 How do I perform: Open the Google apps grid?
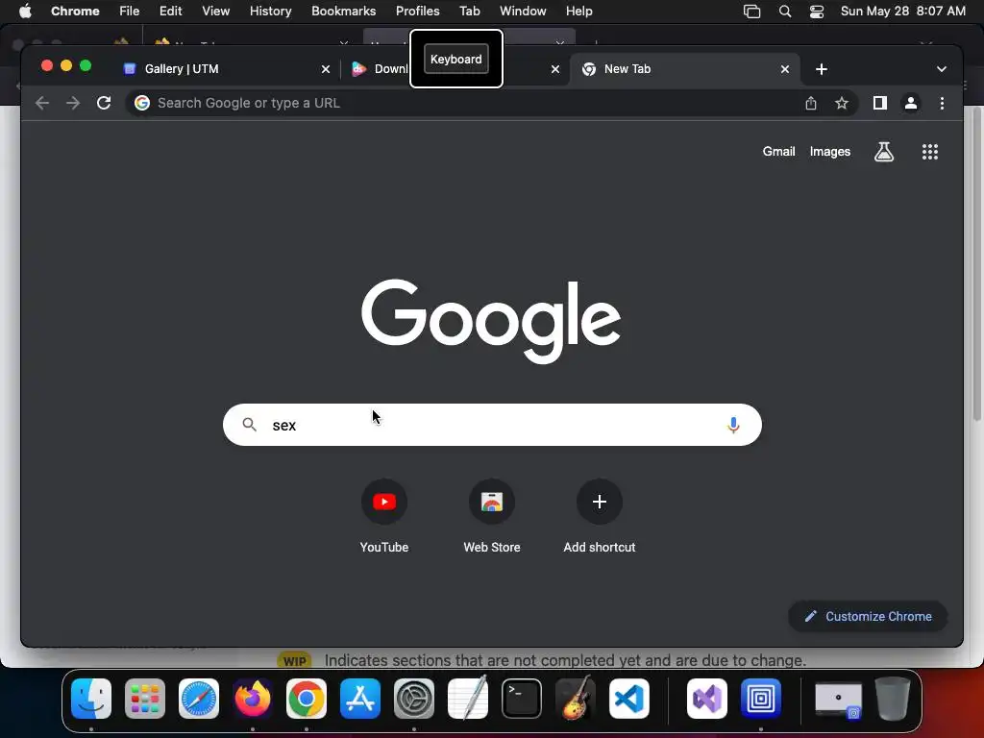tap(930, 151)
